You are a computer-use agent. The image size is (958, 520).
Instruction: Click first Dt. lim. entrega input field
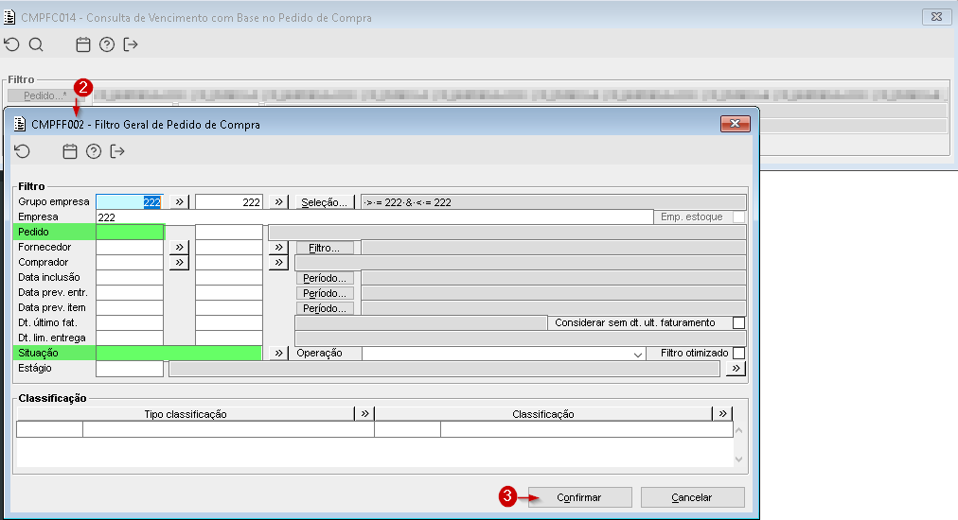point(130,338)
